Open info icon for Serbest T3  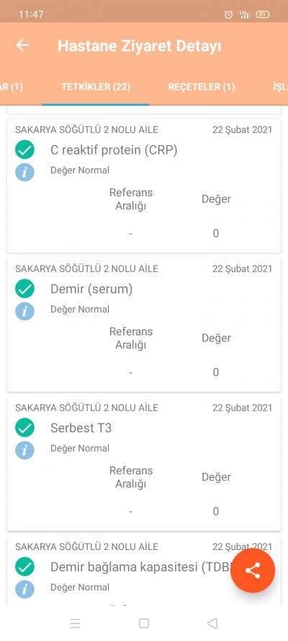pyautogui.click(x=25, y=450)
